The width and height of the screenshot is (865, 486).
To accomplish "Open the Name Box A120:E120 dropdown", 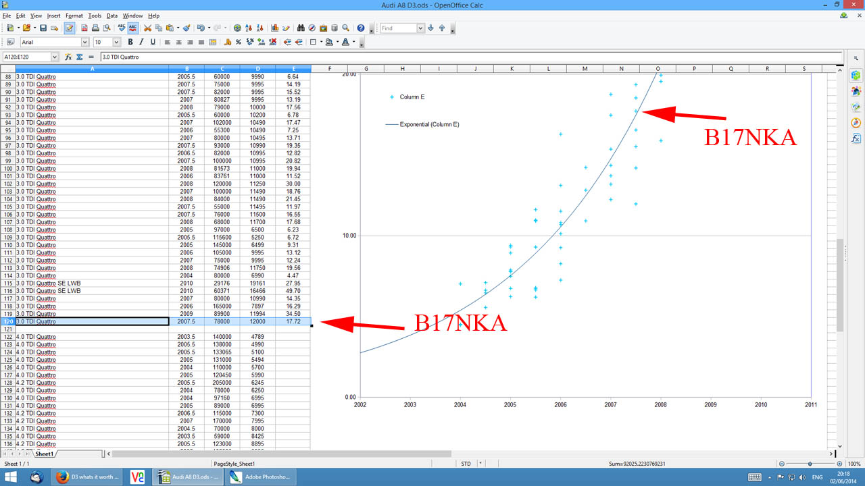I will [55, 57].
